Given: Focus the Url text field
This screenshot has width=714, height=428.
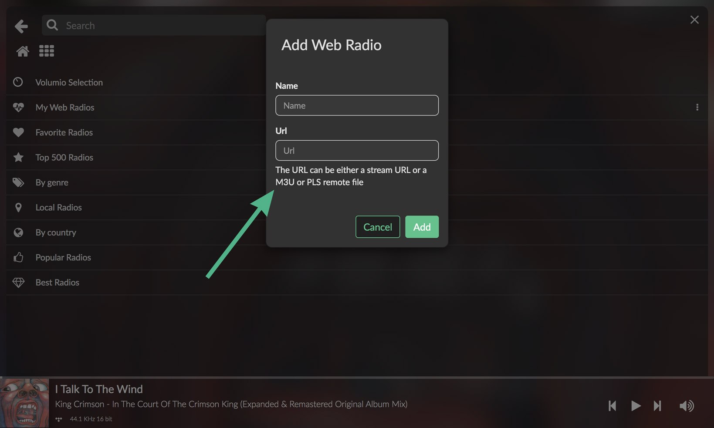Looking at the screenshot, I should (x=357, y=151).
